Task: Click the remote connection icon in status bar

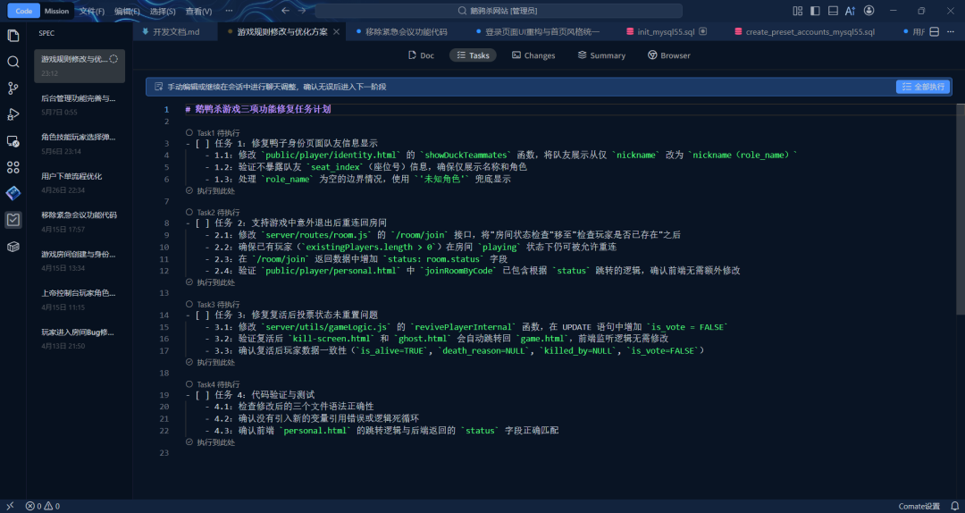Action: click(x=9, y=506)
